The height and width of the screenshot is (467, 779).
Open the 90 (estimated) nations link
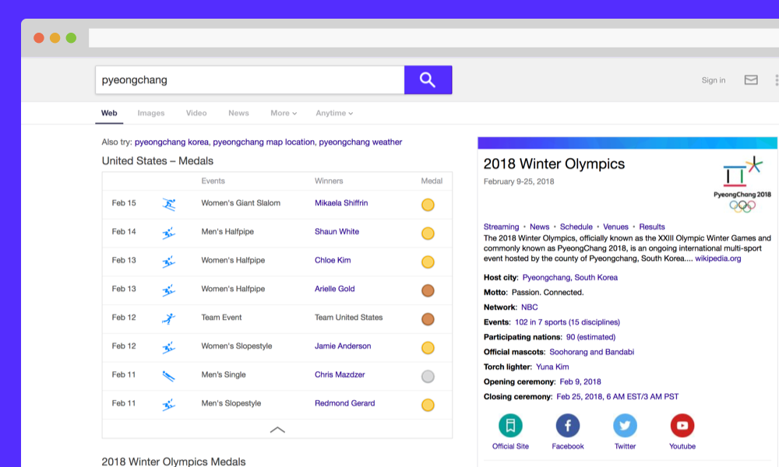[x=590, y=337]
